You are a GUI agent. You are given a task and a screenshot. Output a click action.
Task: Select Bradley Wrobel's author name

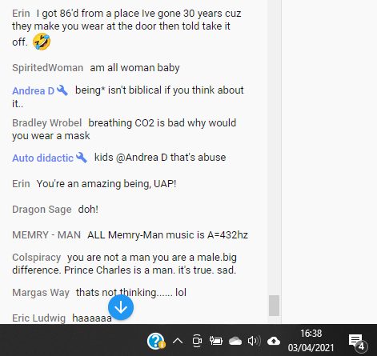pos(46,123)
